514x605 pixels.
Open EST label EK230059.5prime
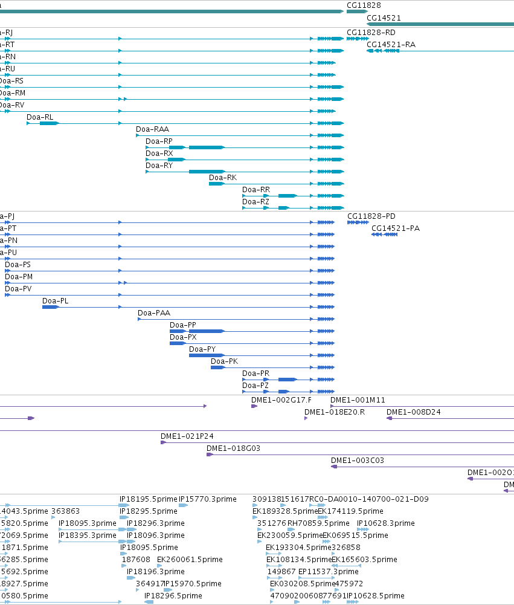289,535
